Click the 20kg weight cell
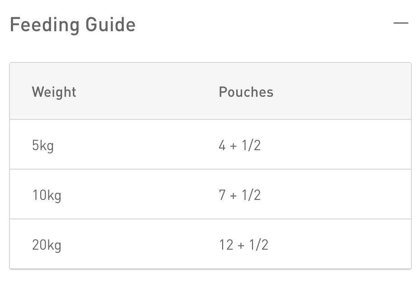The width and height of the screenshot is (420, 294). (47, 245)
